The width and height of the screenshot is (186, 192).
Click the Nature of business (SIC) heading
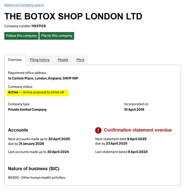tap(34, 168)
